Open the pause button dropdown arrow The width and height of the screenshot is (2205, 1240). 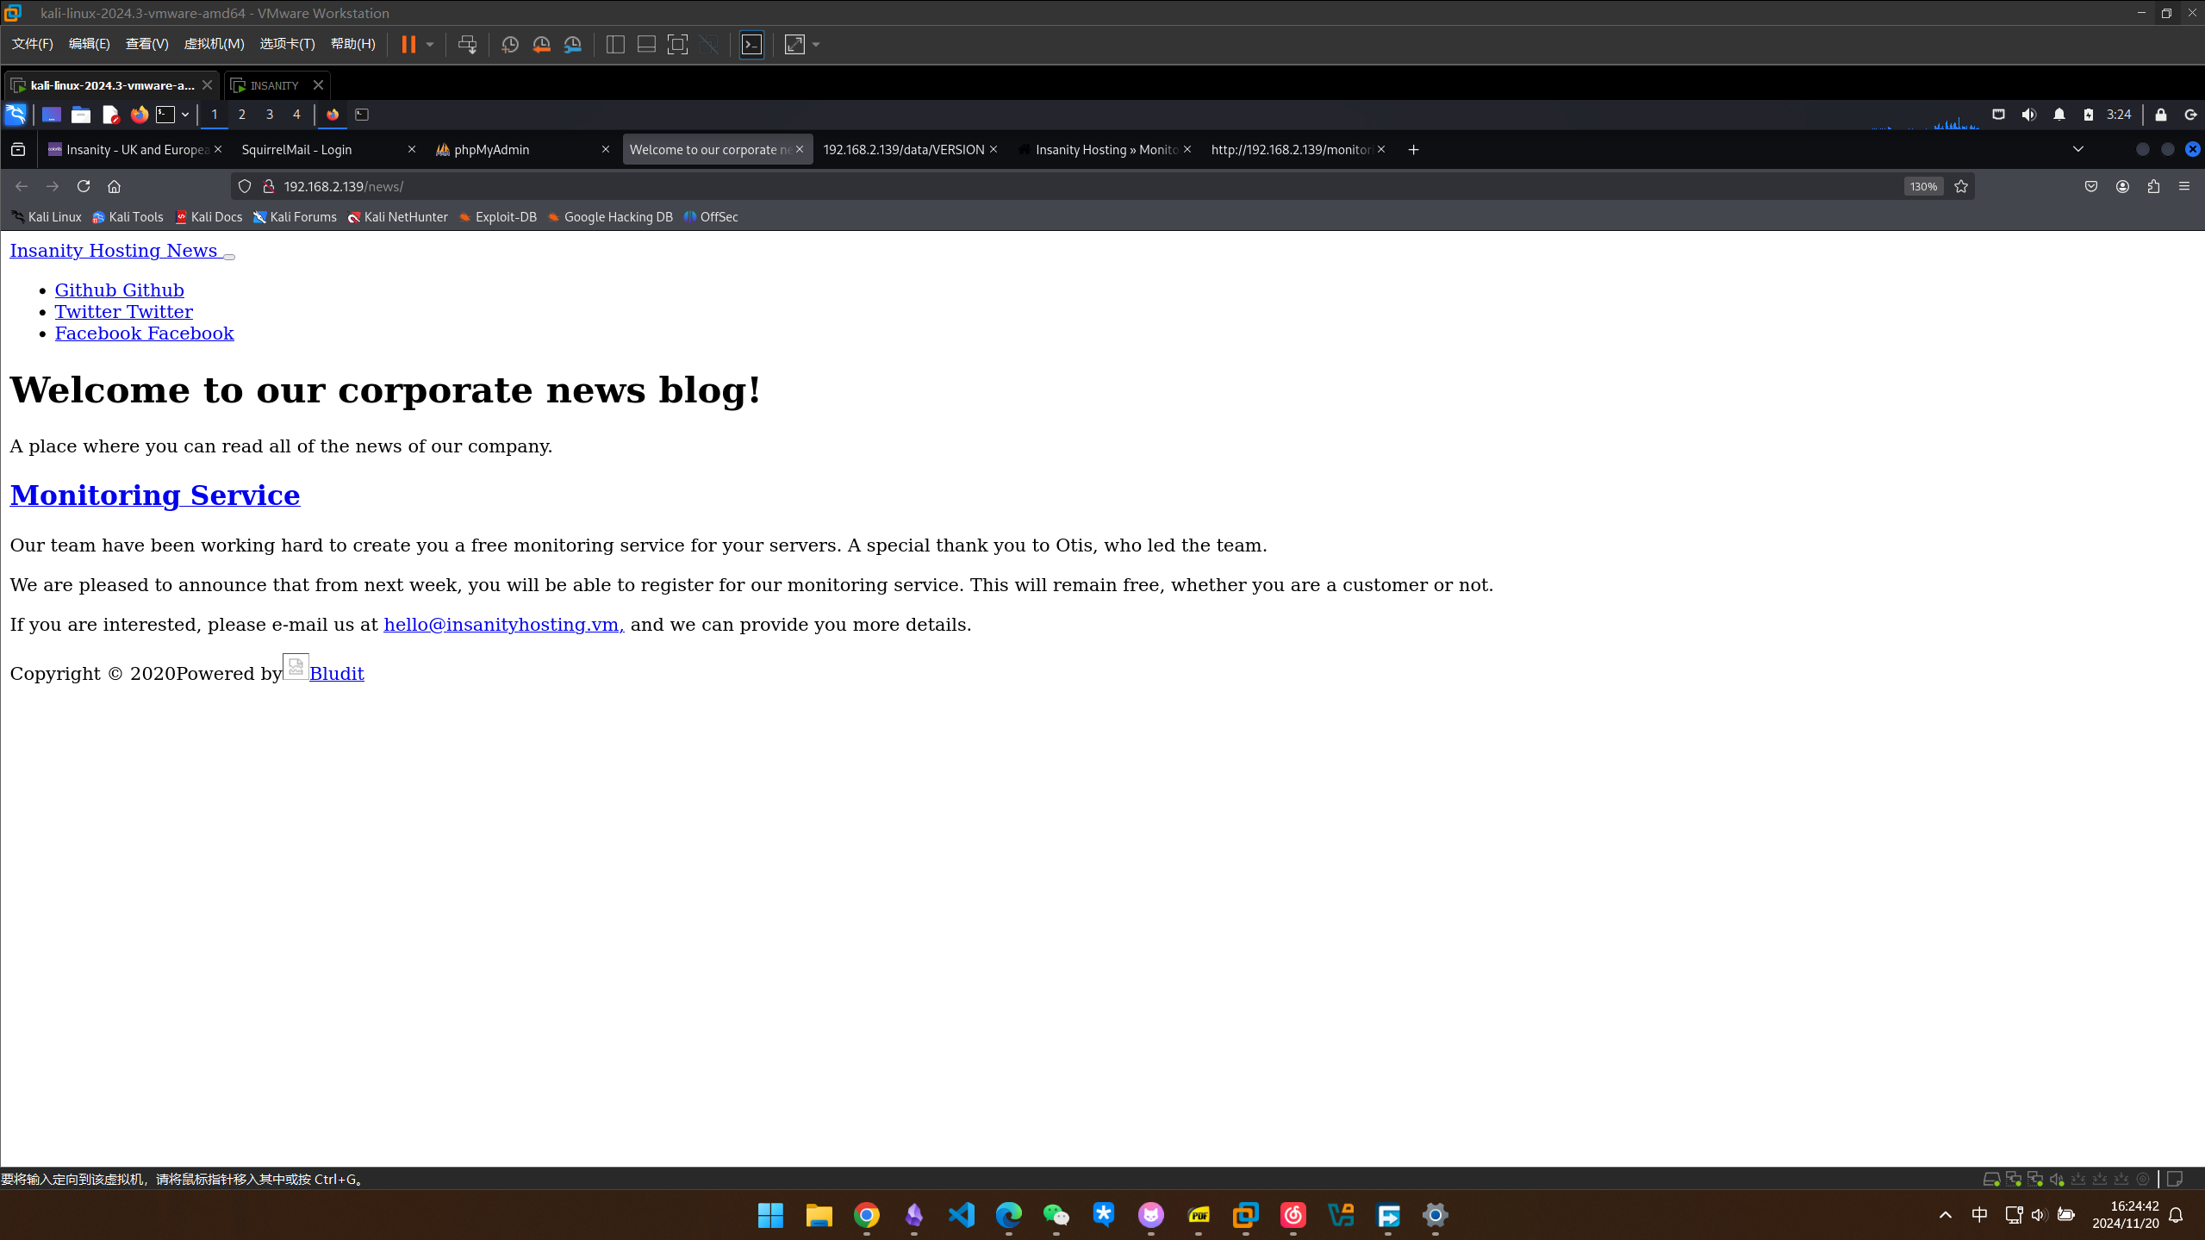[x=430, y=45]
